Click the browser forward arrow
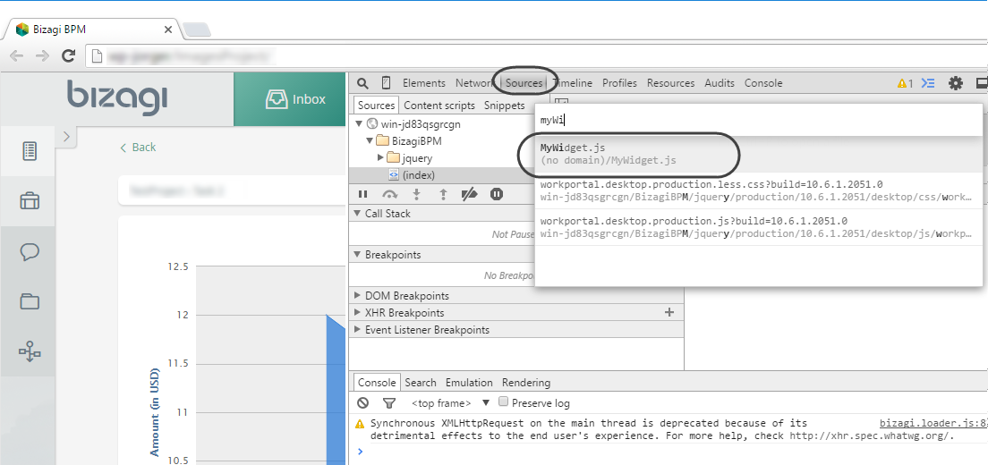 click(x=42, y=56)
